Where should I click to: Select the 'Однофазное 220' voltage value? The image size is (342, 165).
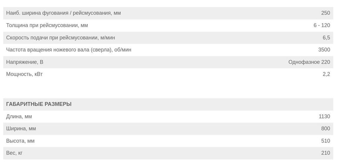pyautogui.click(x=309, y=62)
